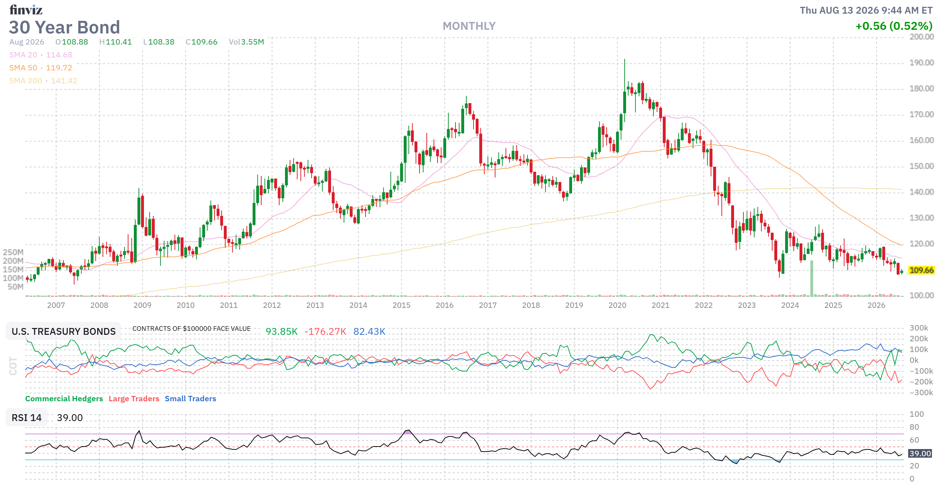Click the "RSI 14" indicator label

[x=27, y=418]
